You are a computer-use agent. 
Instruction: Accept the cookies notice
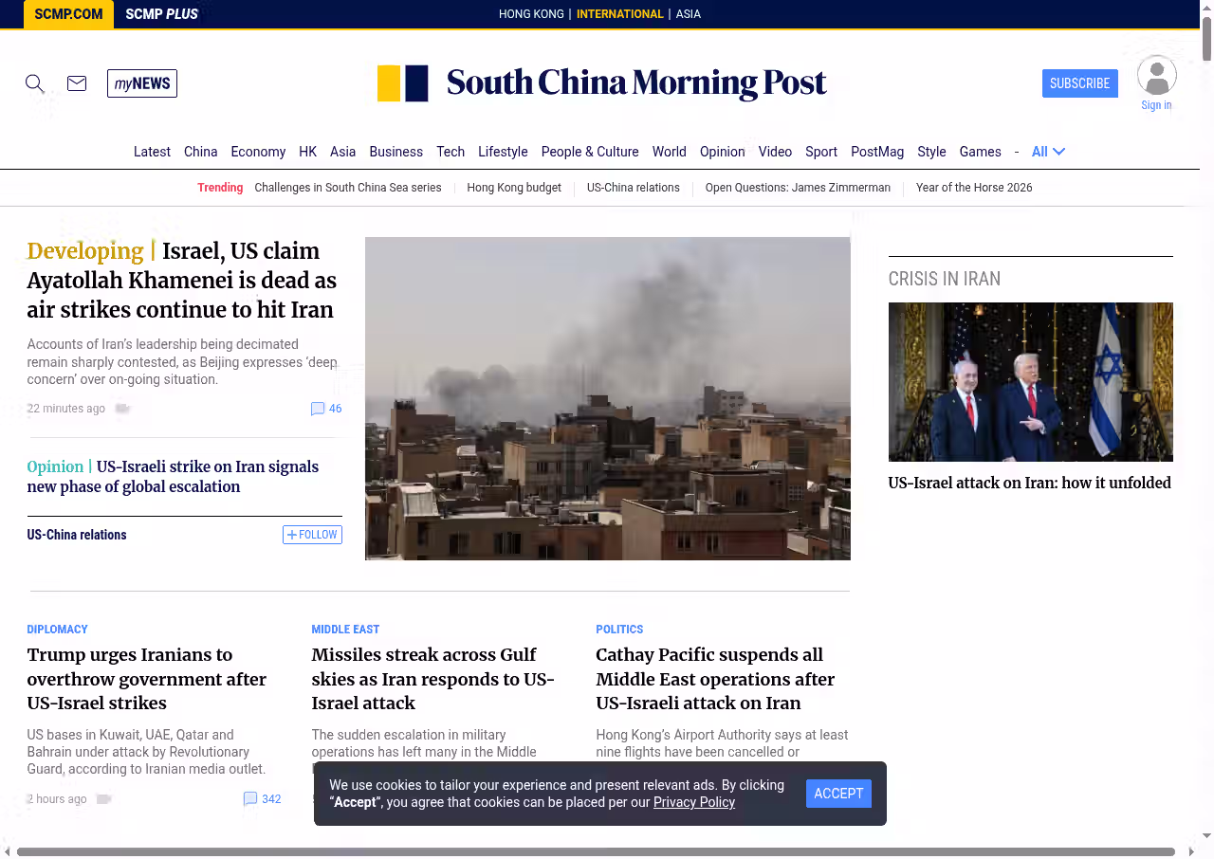tap(838, 794)
